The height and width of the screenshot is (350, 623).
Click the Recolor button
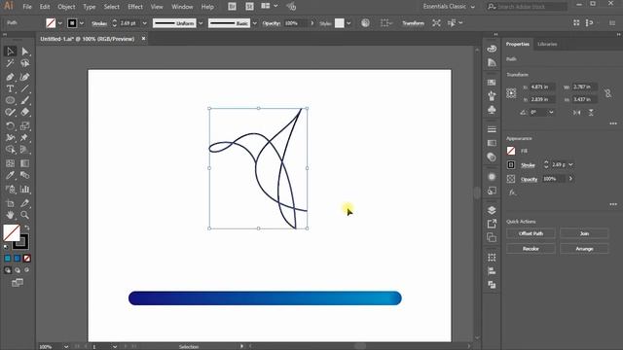pos(531,249)
